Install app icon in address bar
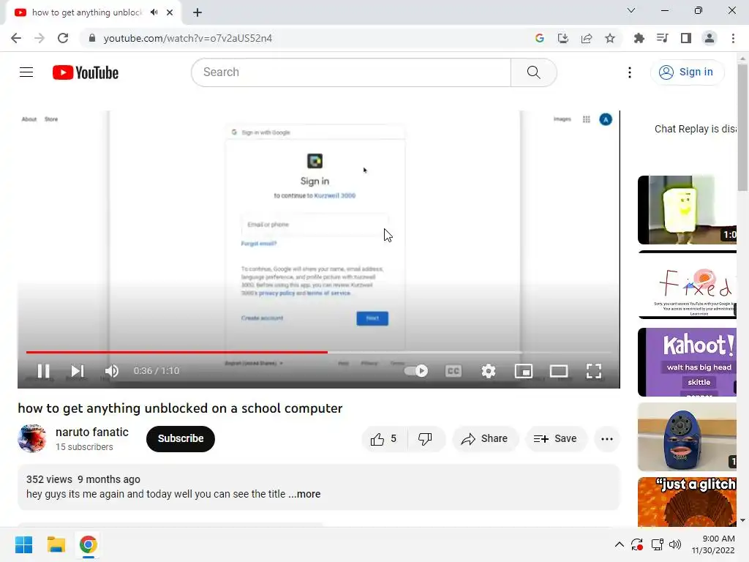This screenshot has height=562, width=749. [563, 38]
